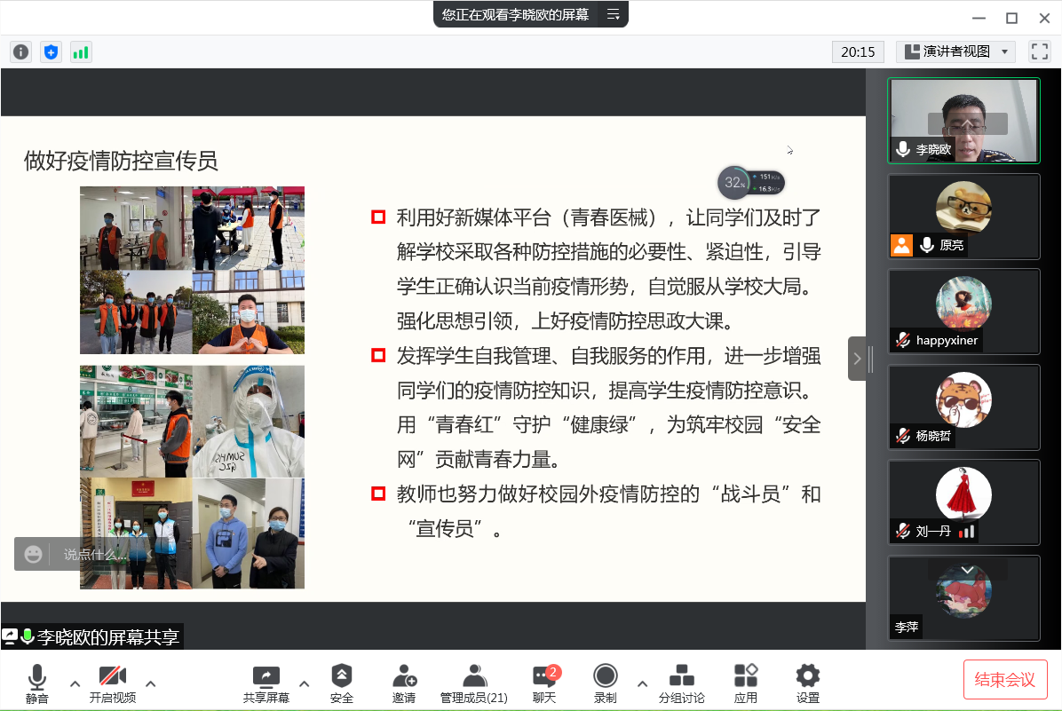Turn on camera with 开启视频

pyautogui.click(x=113, y=683)
